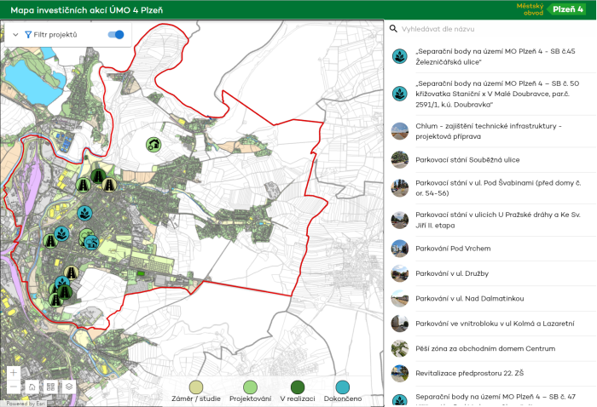
Task: Select the Projektování status filter
Action: tap(250, 387)
